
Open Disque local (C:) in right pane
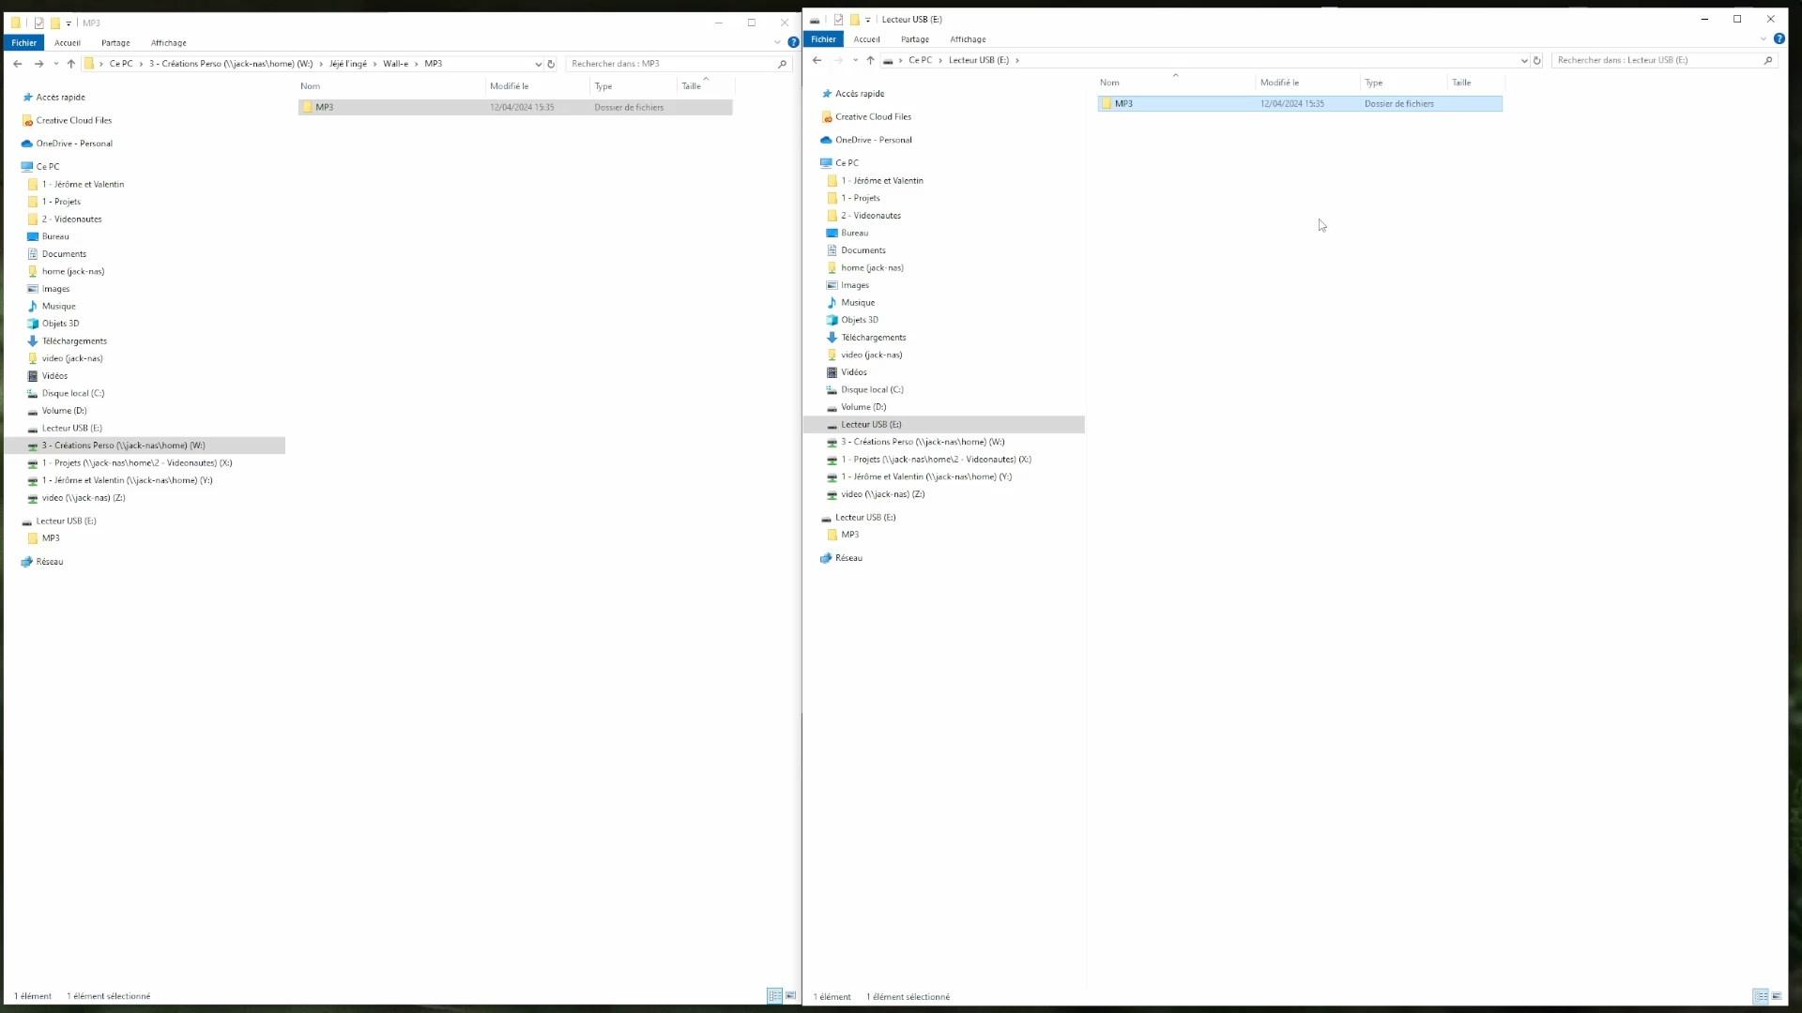coord(872,389)
